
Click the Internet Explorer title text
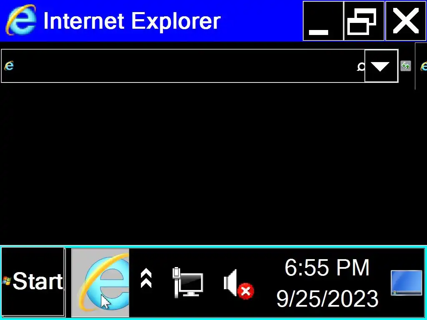tap(132, 21)
